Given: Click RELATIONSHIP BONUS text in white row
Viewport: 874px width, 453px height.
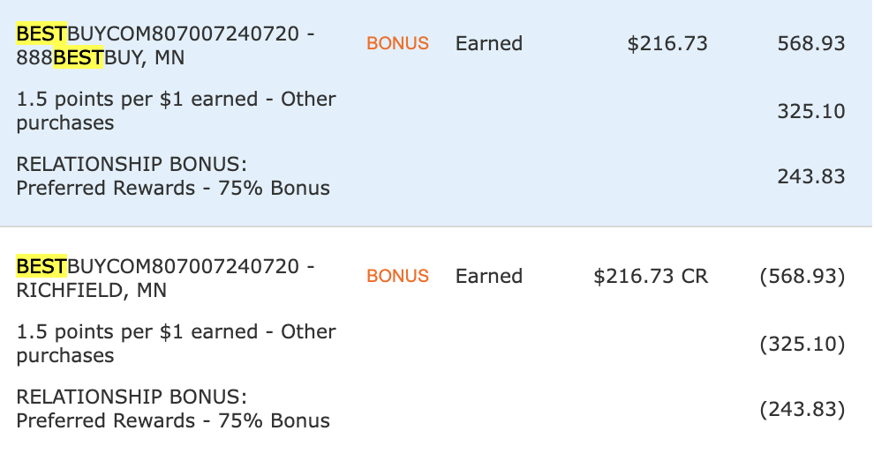Looking at the screenshot, I should (x=132, y=397).
